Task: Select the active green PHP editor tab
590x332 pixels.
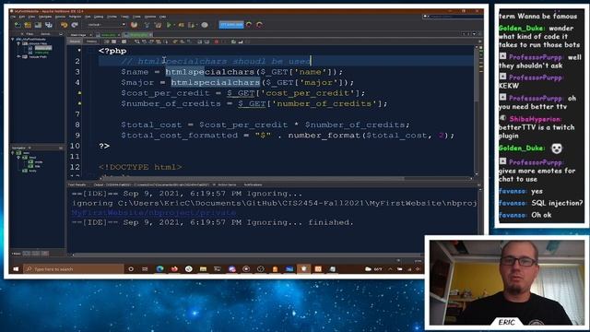Action: coord(138,35)
